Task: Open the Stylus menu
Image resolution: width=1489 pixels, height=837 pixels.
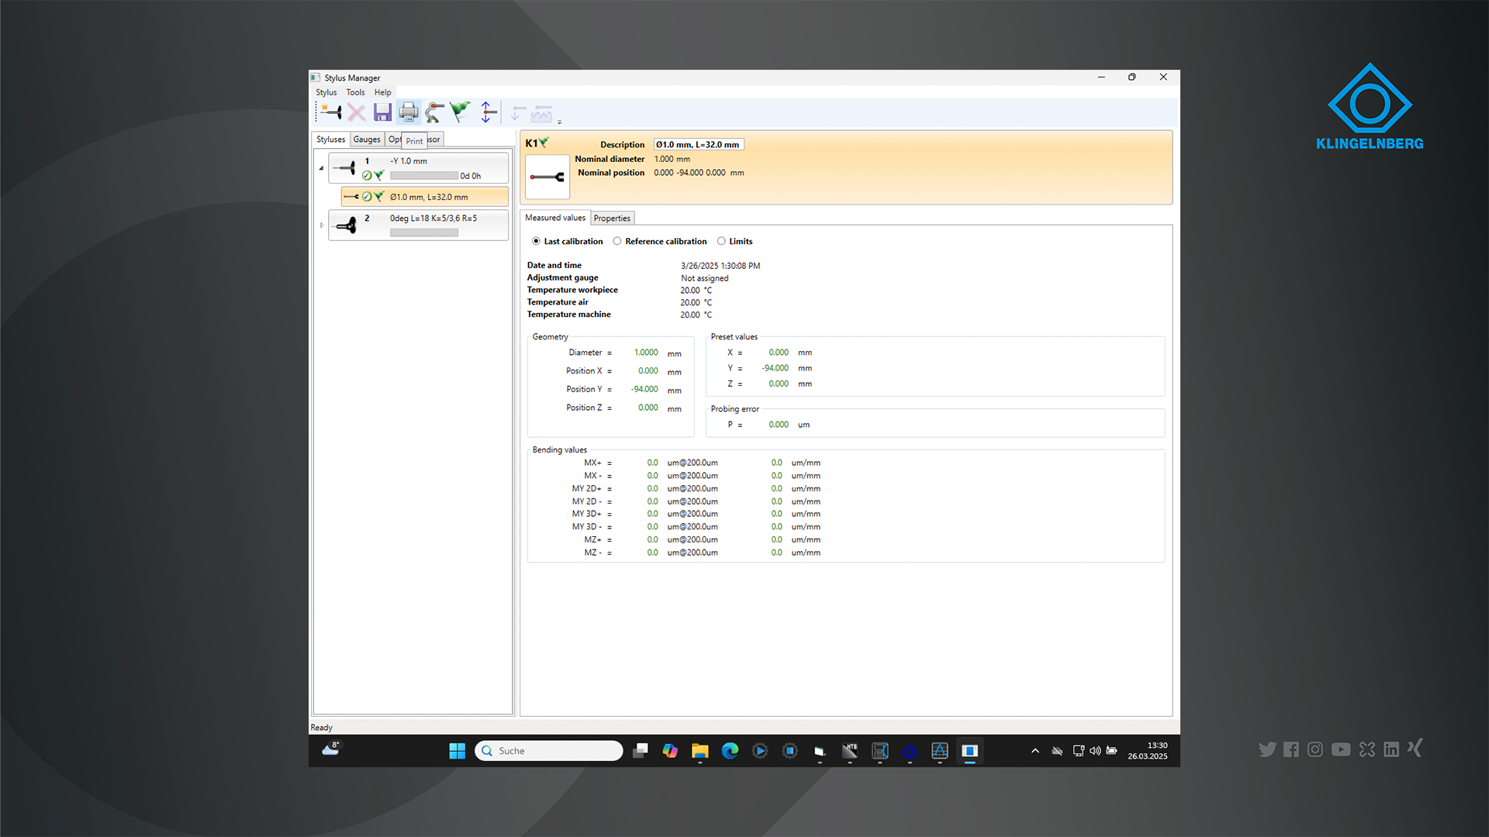Action: coord(326,92)
